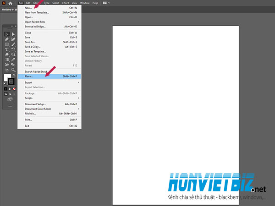
Task: Apply Gradient mode button
Action: coord(10,89)
